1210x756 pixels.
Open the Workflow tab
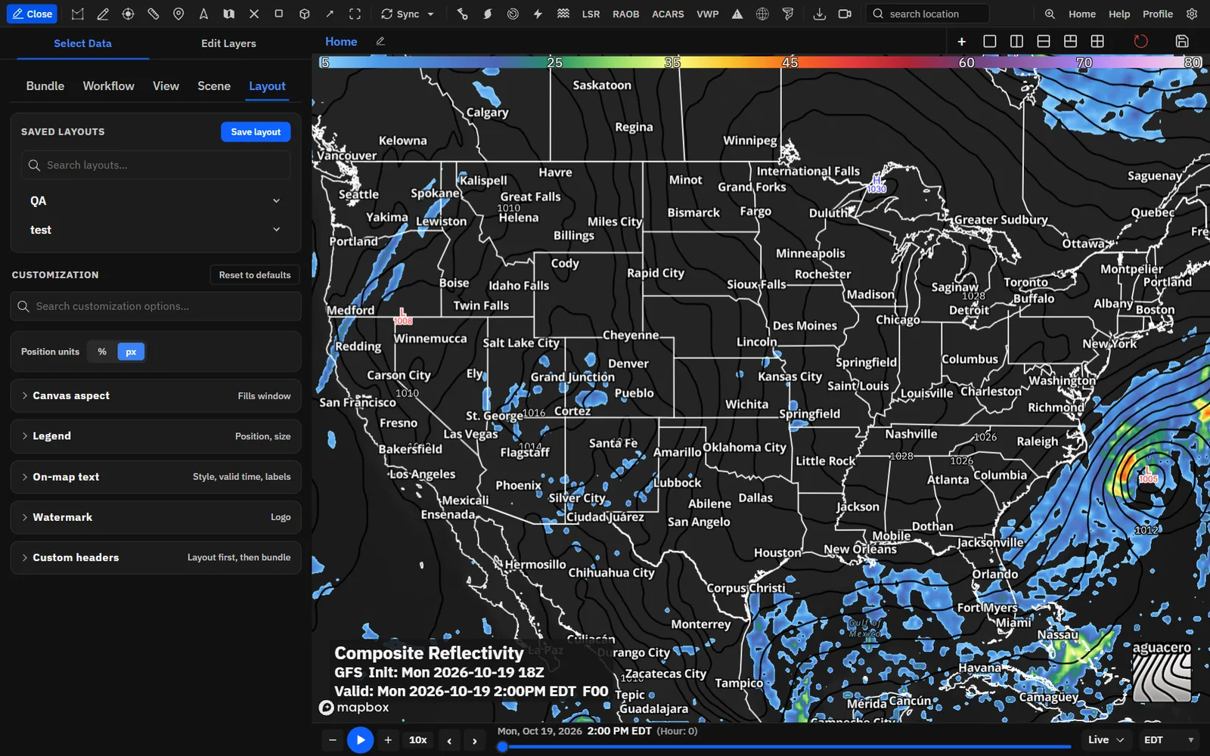tap(108, 86)
